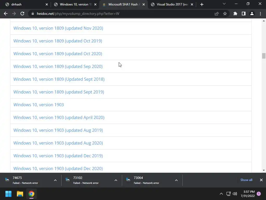Open Windows 10 version 1809 updated Oct 2020
The width and height of the screenshot is (266, 200).
point(58,54)
